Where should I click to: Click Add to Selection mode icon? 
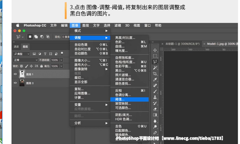coord(36,37)
